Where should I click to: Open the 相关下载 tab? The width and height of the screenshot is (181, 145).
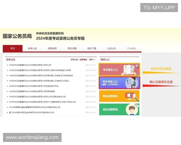point(92,48)
